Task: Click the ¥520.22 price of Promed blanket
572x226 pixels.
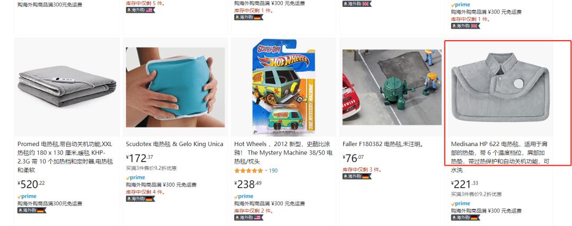Action: pos(31,184)
